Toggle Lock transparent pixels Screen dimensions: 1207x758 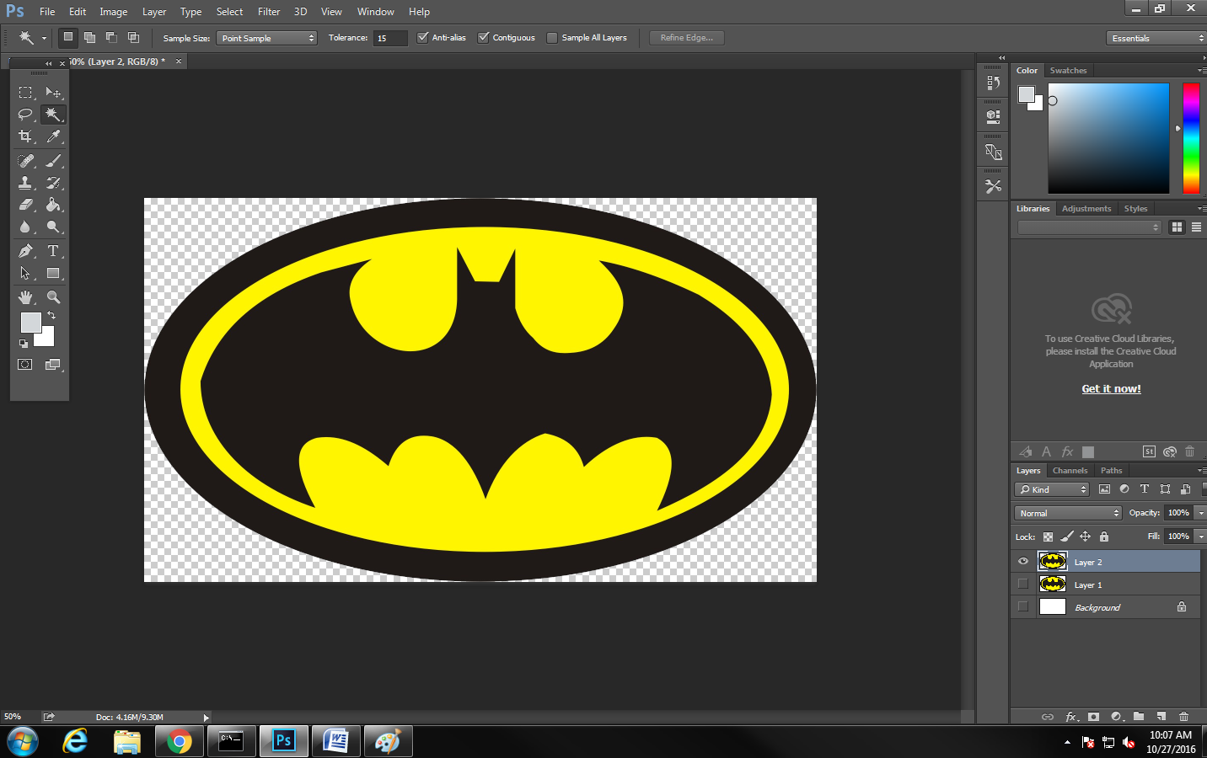coord(1048,536)
